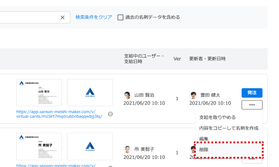The height and width of the screenshot is (167, 279).
Task: Click 所 美智子 user avatar
Action: [127, 149]
